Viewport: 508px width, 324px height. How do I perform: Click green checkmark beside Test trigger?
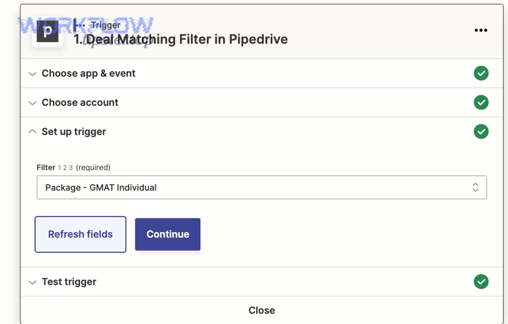tap(481, 282)
